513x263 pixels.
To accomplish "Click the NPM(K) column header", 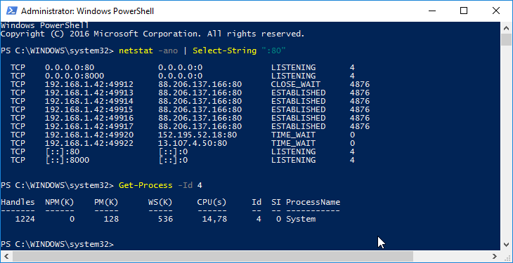I will tap(60, 202).
